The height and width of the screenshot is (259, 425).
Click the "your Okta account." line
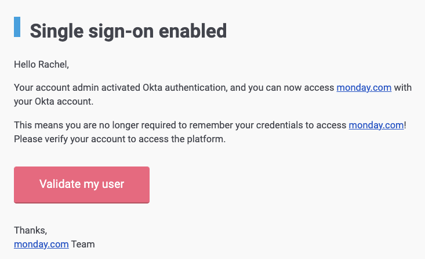point(54,101)
